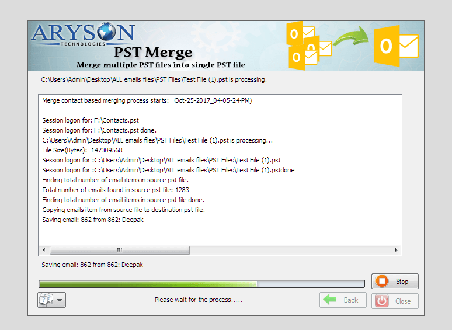Click 'Finding total number of email items ... file done.' line
The width and height of the screenshot is (452, 330).
[x=123, y=200]
